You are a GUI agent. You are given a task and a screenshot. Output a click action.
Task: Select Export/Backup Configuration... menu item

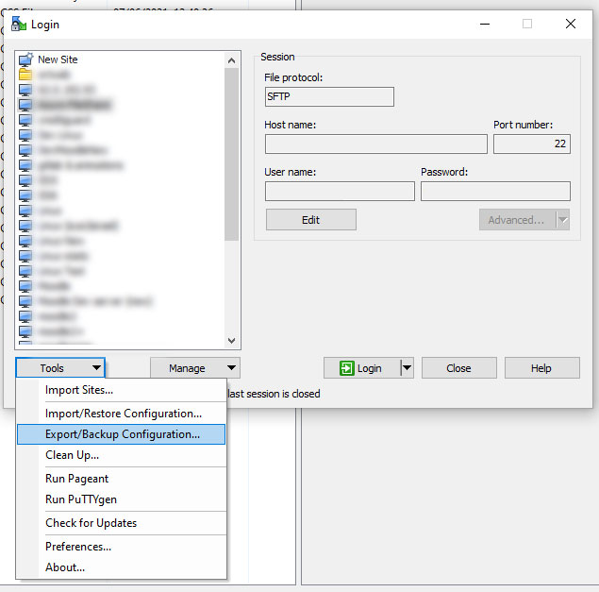[122, 434]
